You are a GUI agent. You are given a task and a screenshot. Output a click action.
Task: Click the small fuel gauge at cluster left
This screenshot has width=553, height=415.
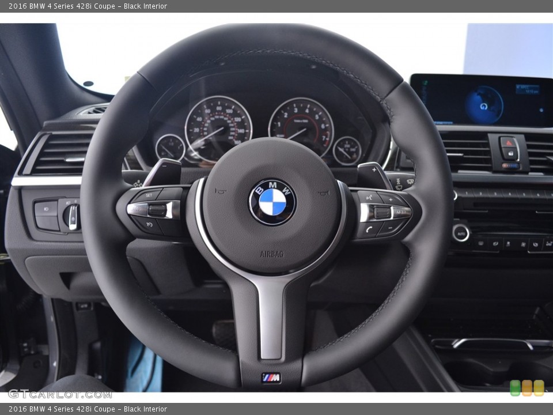[170, 148]
